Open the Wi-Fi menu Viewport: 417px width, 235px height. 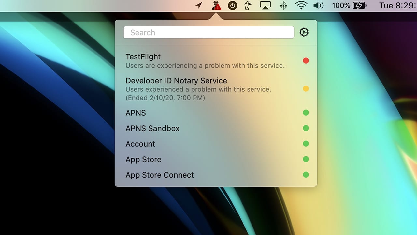(x=301, y=6)
